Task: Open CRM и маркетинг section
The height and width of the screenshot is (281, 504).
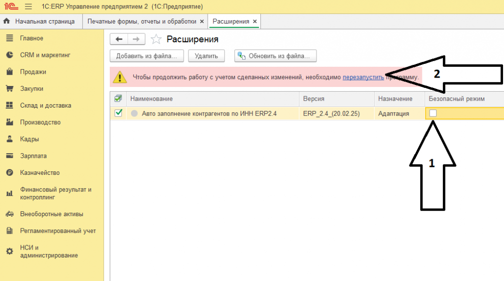Action: 45,55
